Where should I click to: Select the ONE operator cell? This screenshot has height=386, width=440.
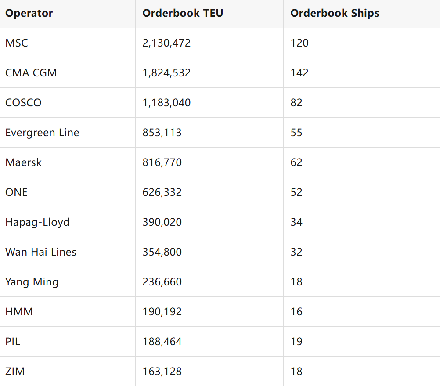coord(16,192)
